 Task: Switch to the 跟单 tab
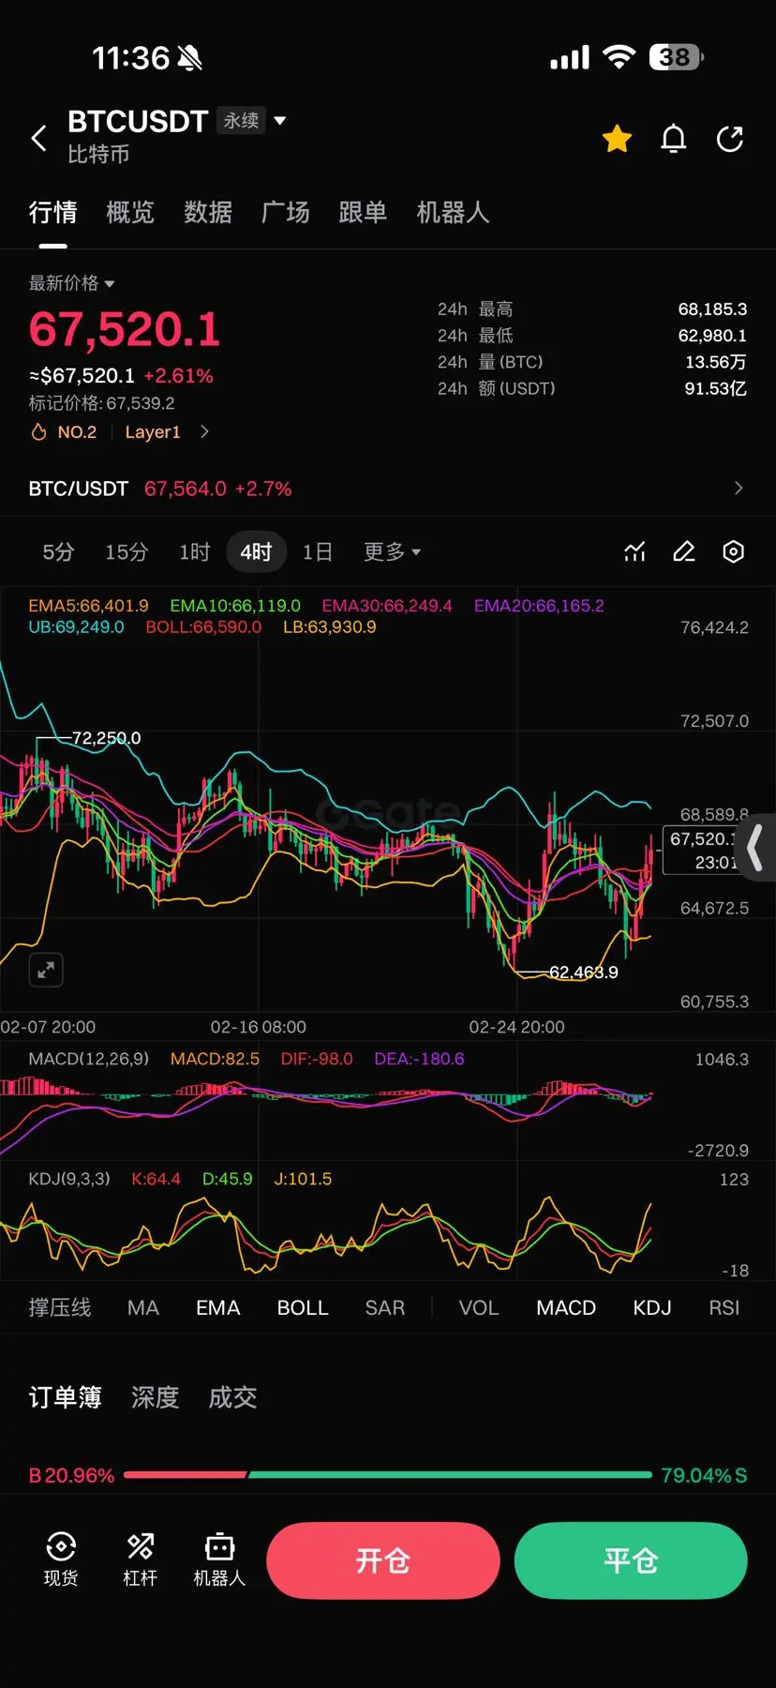point(363,213)
